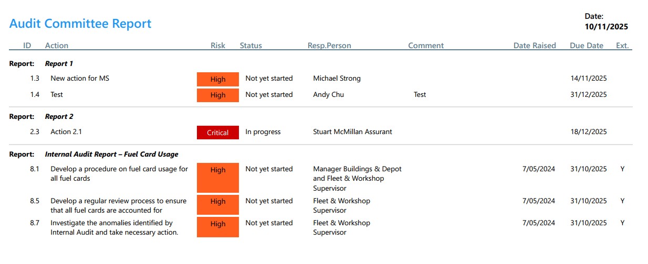This screenshot has height=264, width=648.
Task: Click the Audit Committee Report title
Action: pos(80,24)
